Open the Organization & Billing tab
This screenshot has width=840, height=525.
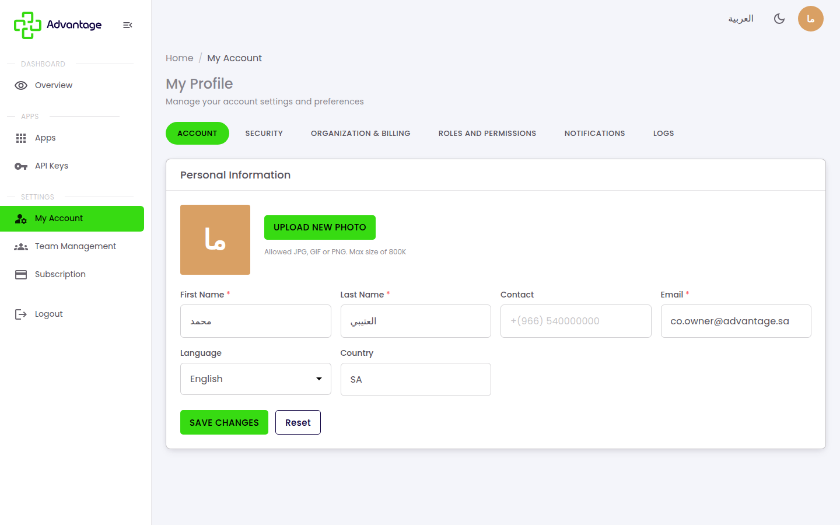[x=360, y=133]
